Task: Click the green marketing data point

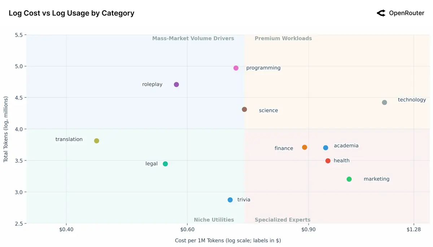Action: click(x=349, y=179)
